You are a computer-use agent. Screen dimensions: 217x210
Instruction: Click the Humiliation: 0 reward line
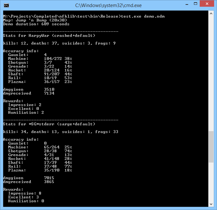26,201
